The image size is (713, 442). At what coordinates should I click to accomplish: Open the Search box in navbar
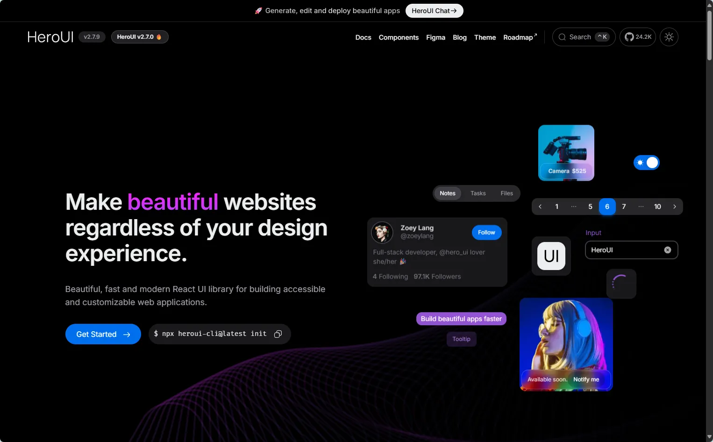tap(584, 37)
